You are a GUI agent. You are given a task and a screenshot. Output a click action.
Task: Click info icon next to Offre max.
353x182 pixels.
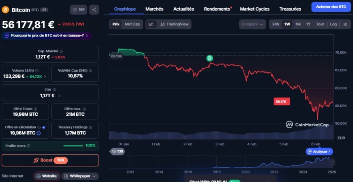click(x=84, y=109)
